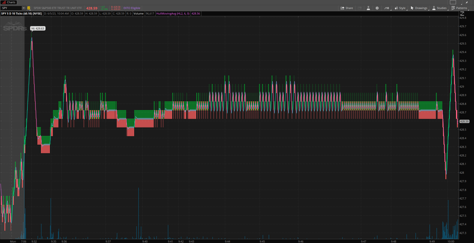The height and width of the screenshot is (243, 474).
Task: Expand the SPY symbol dropdown arrow
Action: (24, 8)
